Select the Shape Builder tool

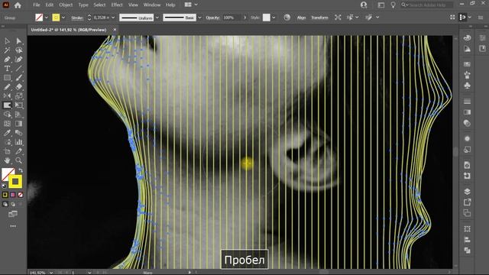[7, 115]
